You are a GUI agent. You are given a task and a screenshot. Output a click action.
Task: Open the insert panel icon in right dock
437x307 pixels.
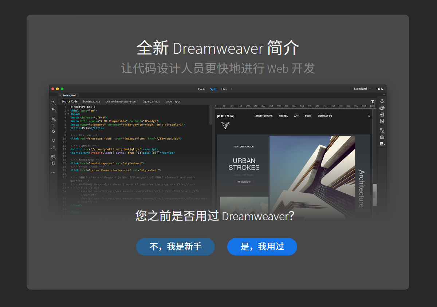382,114
